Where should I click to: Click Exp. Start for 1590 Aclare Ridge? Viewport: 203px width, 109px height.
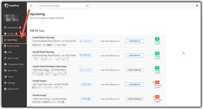point(109,70)
